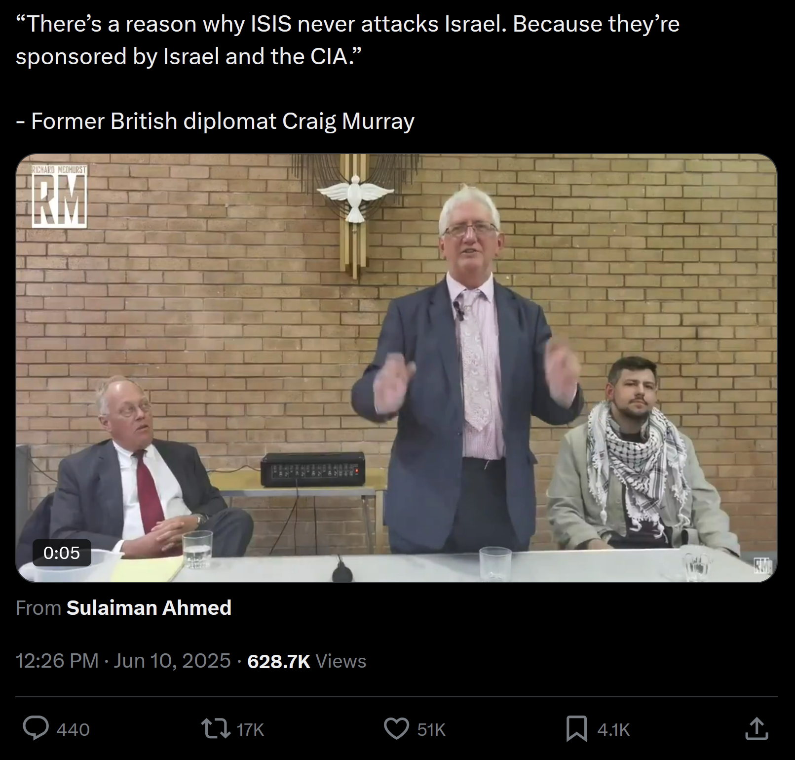Image resolution: width=795 pixels, height=760 pixels.
Task: Click the Craig Murray attribution line
Action: pos(215,121)
